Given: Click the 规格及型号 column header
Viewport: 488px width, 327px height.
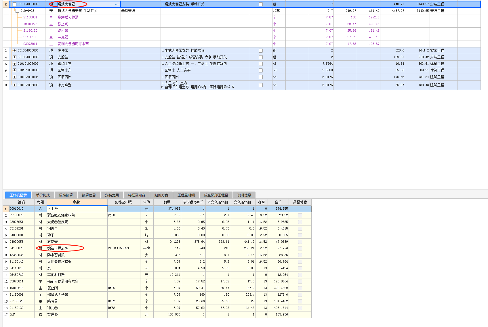Looking at the screenshot, I should [124, 202].
